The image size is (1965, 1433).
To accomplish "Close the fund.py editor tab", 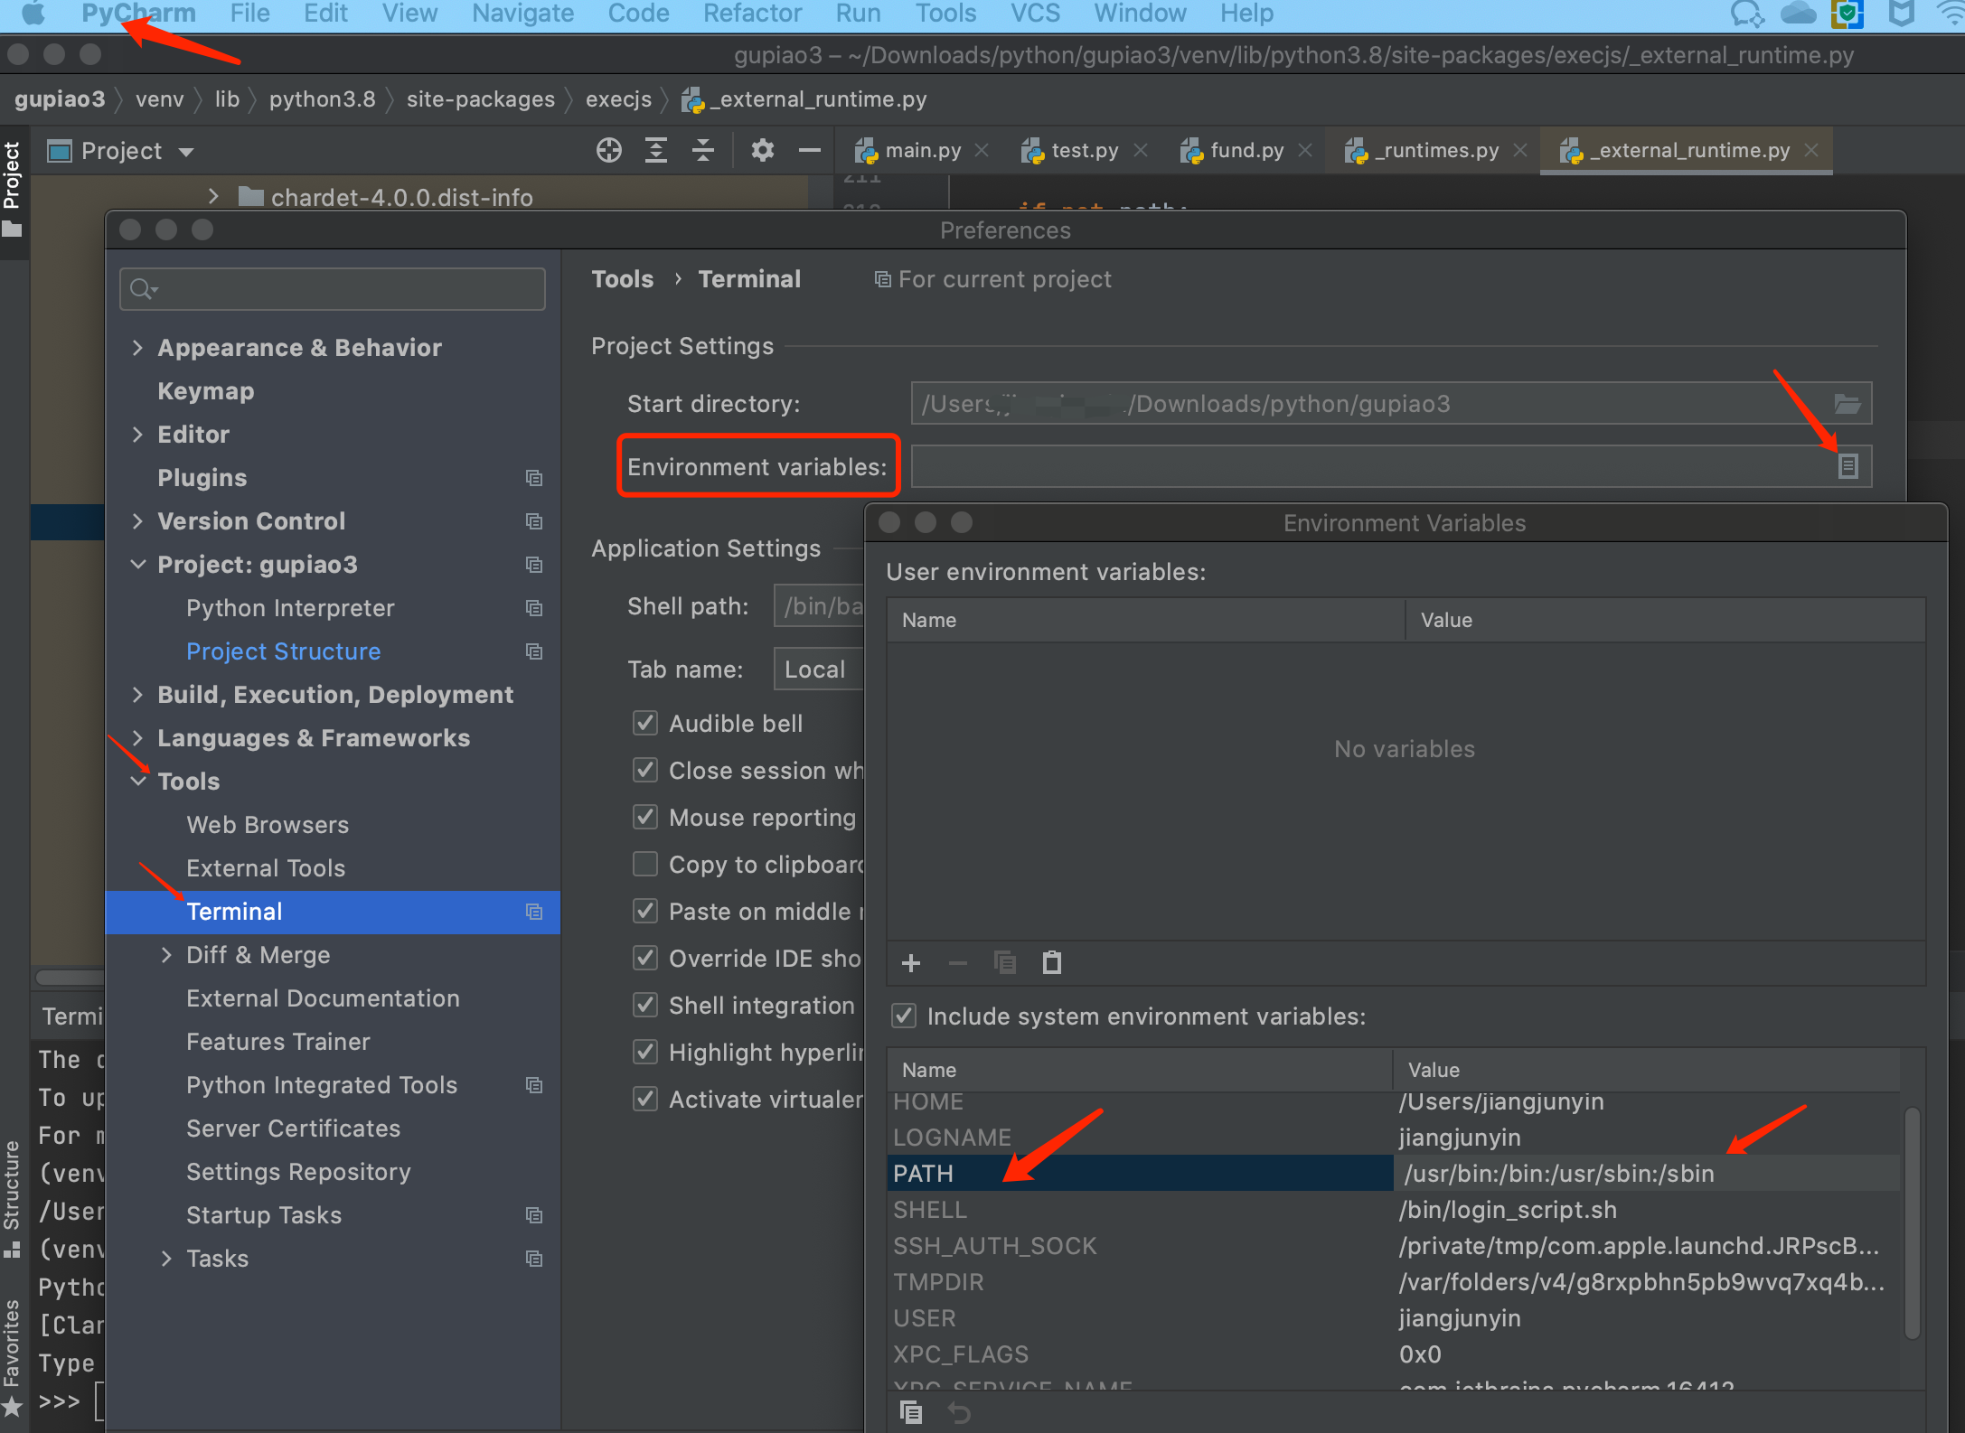I will pyautogui.click(x=1305, y=151).
